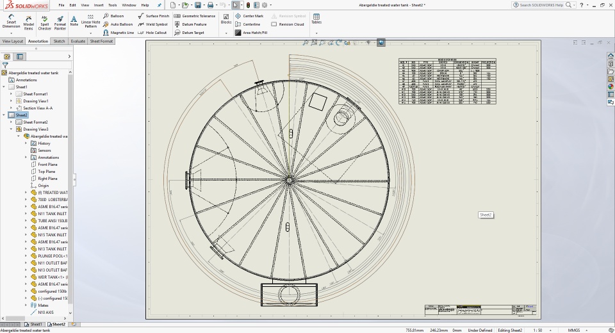
Task: Apply Area Hatch/Fill
Action: click(x=251, y=33)
